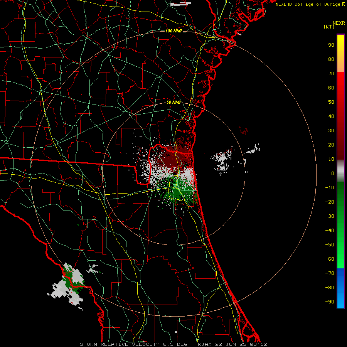Click the NEXR product label
Image resolution: width=347 pixels, height=347 pixels.
(339, 23)
